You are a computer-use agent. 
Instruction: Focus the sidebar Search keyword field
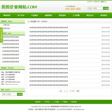(10, 94)
